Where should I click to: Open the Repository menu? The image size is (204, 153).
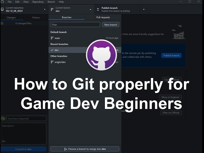[x=38, y=2]
